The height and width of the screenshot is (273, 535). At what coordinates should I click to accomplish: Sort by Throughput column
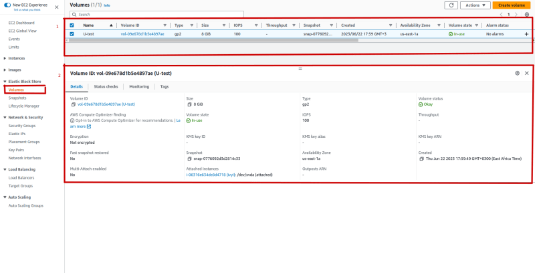(294, 25)
